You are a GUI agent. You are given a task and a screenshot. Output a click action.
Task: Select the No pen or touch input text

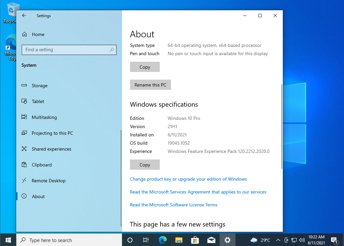coord(218,54)
